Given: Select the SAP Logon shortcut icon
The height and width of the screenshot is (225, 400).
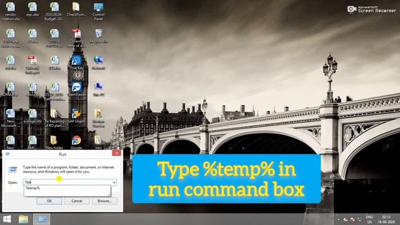Looking at the screenshot, I should point(76,116).
